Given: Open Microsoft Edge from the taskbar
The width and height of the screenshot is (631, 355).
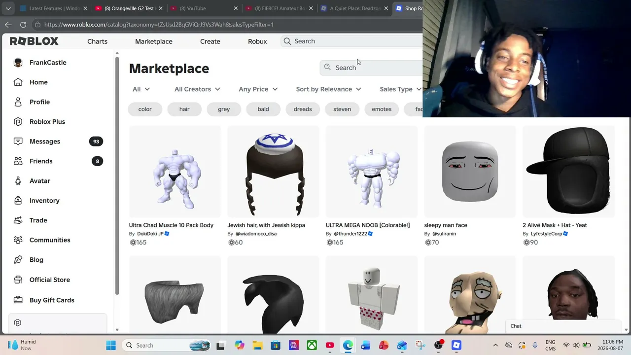Looking at the screenshot, I should point(348,345).
